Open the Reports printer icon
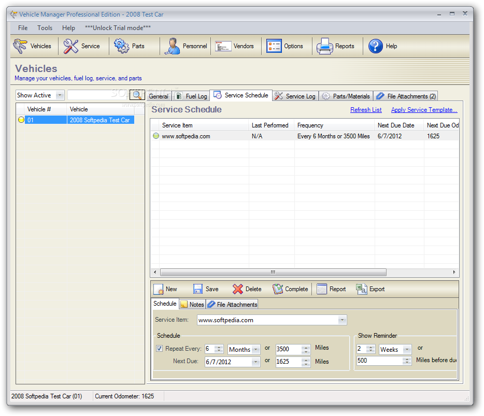Screen dimensions: 484x416 point(325,46)
